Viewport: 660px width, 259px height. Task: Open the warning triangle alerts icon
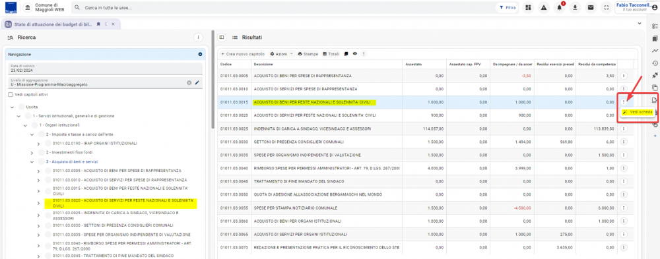point(544,7)
